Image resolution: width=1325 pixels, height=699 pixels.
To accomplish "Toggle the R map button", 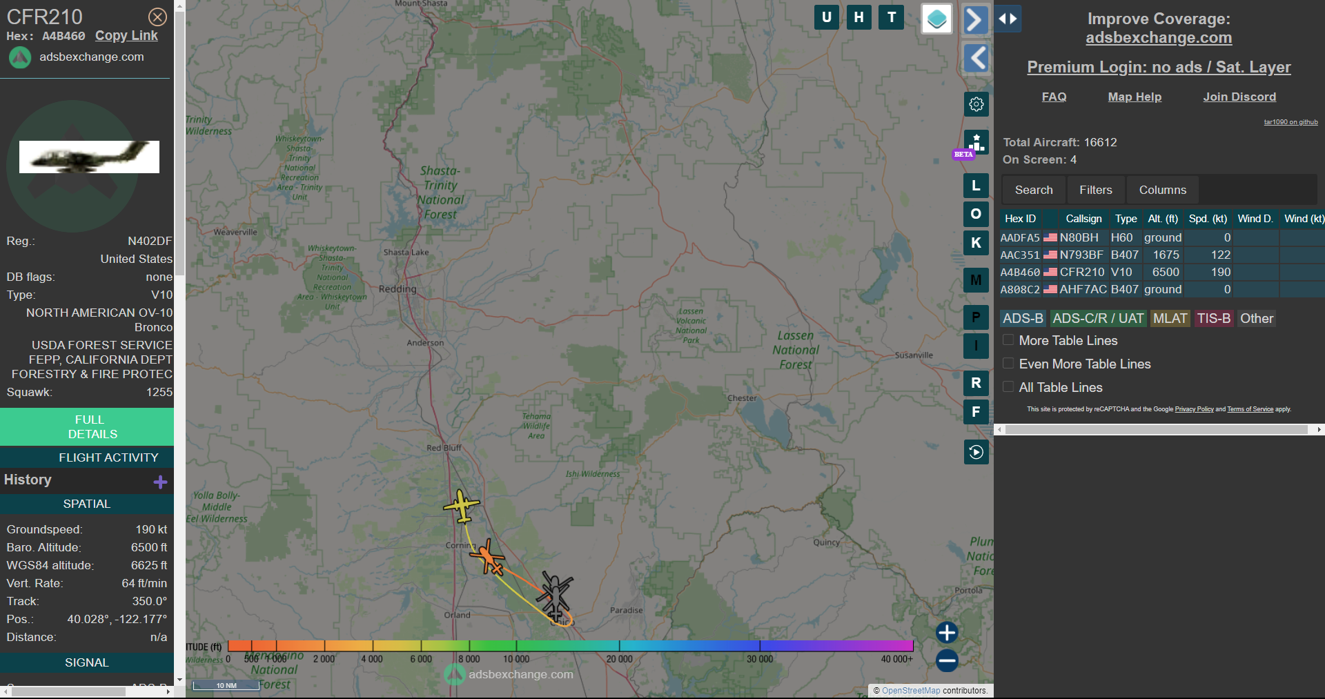I will click(976, 383).
